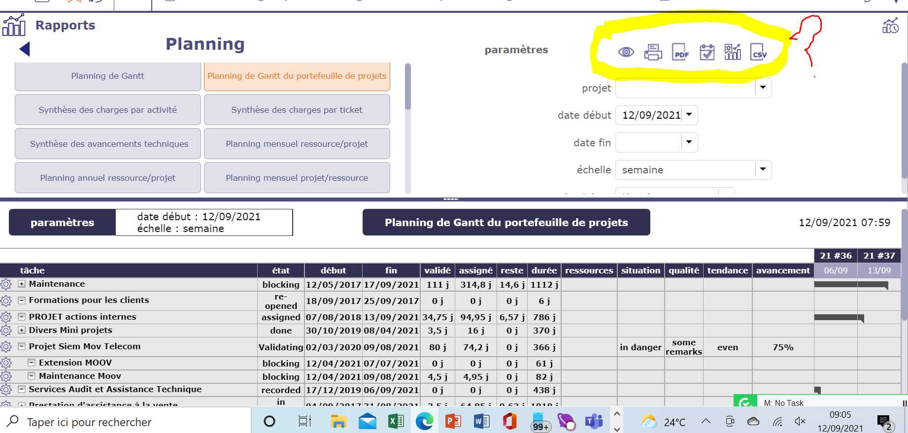
Task: Open Planning mensuel projet/ressource report
Action: [297, 178]
